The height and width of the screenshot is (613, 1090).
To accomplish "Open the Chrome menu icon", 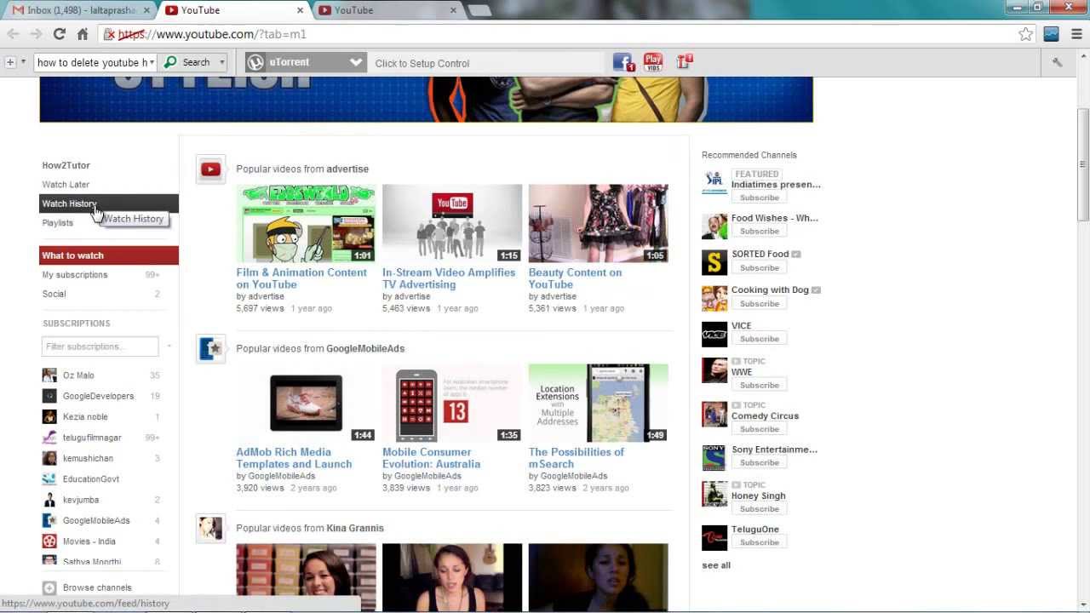I will coord(1077,34).
